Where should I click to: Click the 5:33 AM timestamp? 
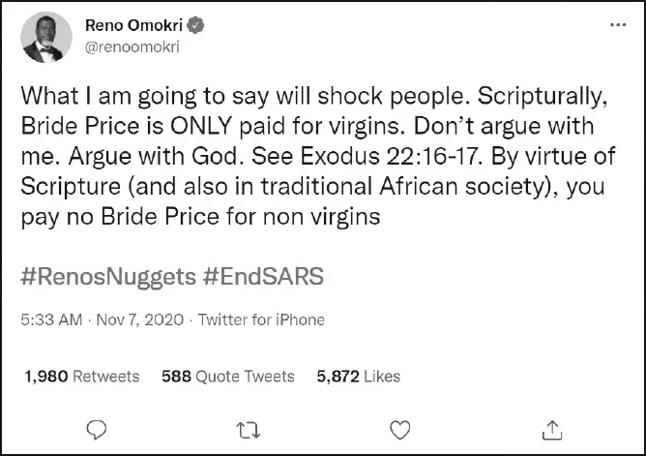point(51,319)
